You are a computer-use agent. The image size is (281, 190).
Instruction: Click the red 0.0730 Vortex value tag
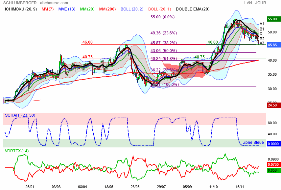point(273,164)
